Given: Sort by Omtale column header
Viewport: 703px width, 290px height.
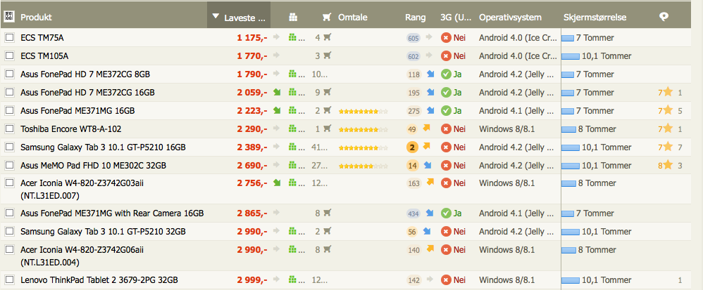Looking at the screenshot, I should click(x=353, y=18).
